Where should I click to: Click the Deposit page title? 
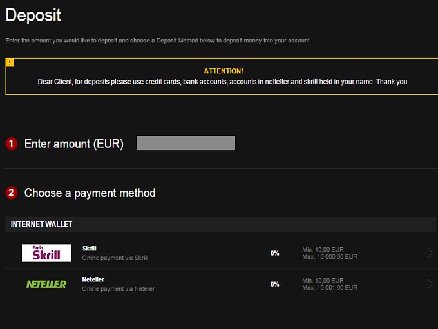tap(33, 15)
